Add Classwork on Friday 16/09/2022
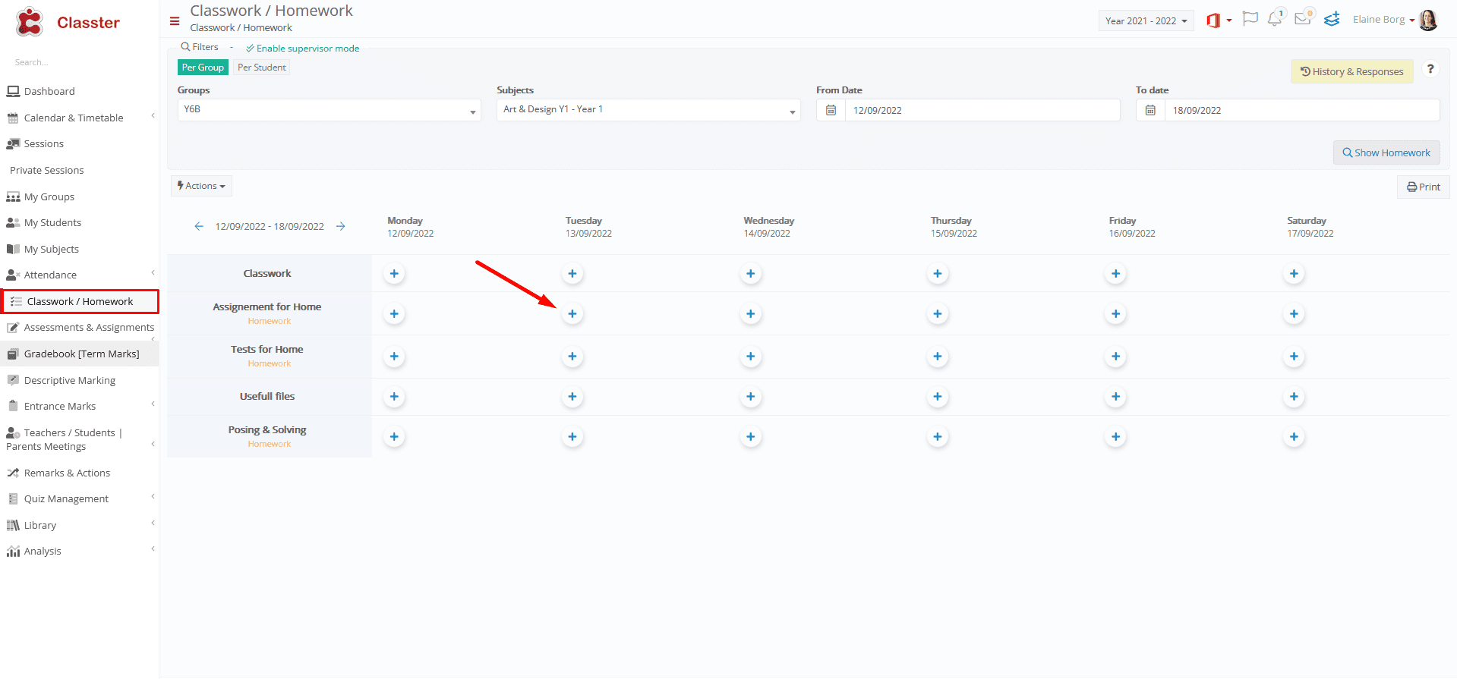 (1115, 274)
